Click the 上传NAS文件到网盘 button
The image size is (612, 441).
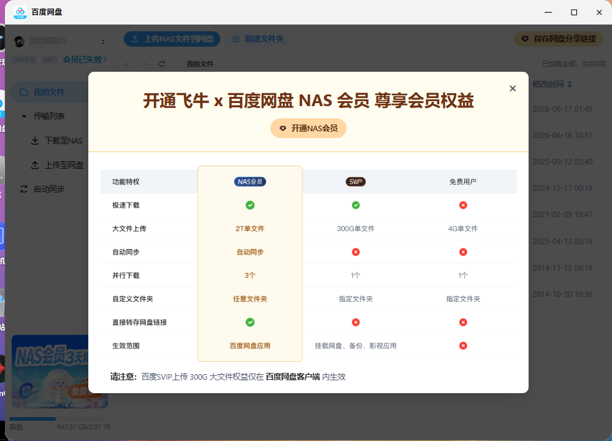pyautogui.click(x=172, y=39)
